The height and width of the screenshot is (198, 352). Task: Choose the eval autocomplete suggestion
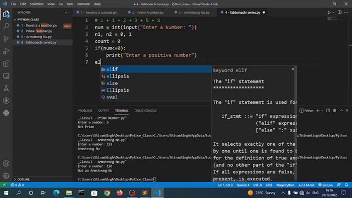156,97
